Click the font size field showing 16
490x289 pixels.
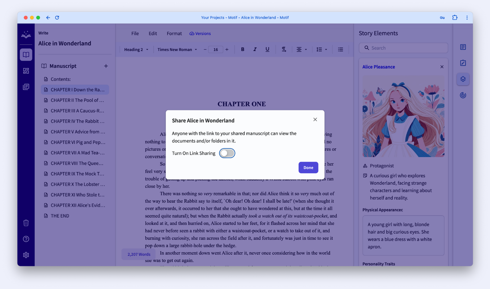coord(216,49)
